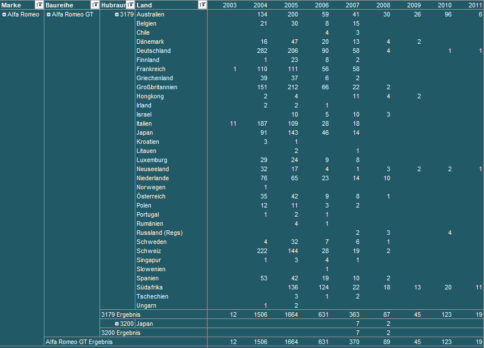This screenshot has height=348, width=484.
Task: Click the Israel row label
Action: [144, 114]
